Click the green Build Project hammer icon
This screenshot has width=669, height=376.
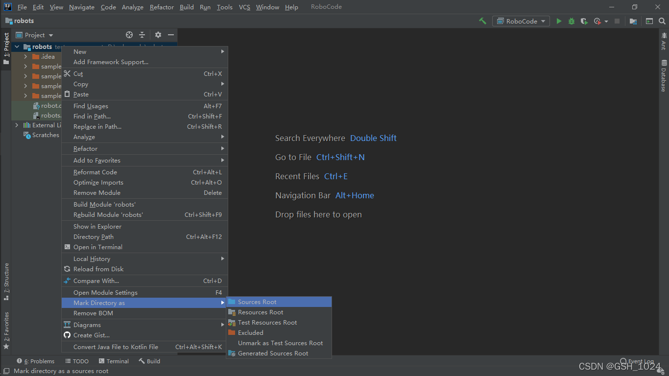click(482, 21)
